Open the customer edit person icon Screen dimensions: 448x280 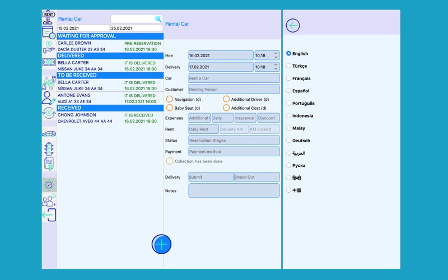point(49,98)
